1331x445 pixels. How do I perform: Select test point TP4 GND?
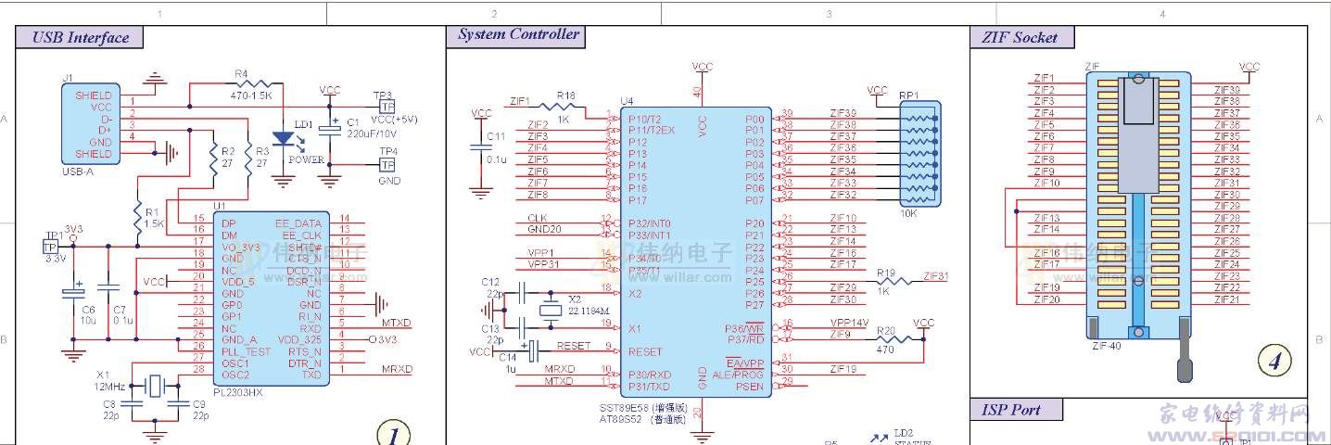tap(386, 165)
